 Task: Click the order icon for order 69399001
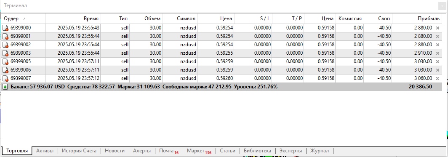(5, 36)
